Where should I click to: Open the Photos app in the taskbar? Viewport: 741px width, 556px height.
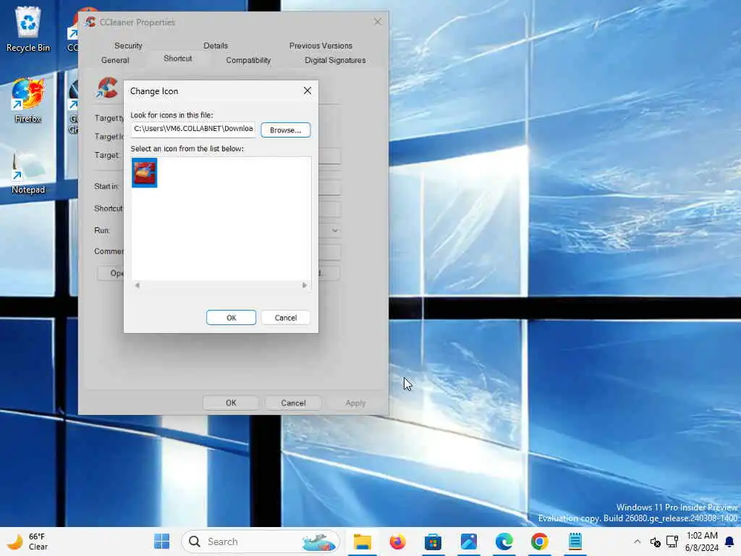469,542
